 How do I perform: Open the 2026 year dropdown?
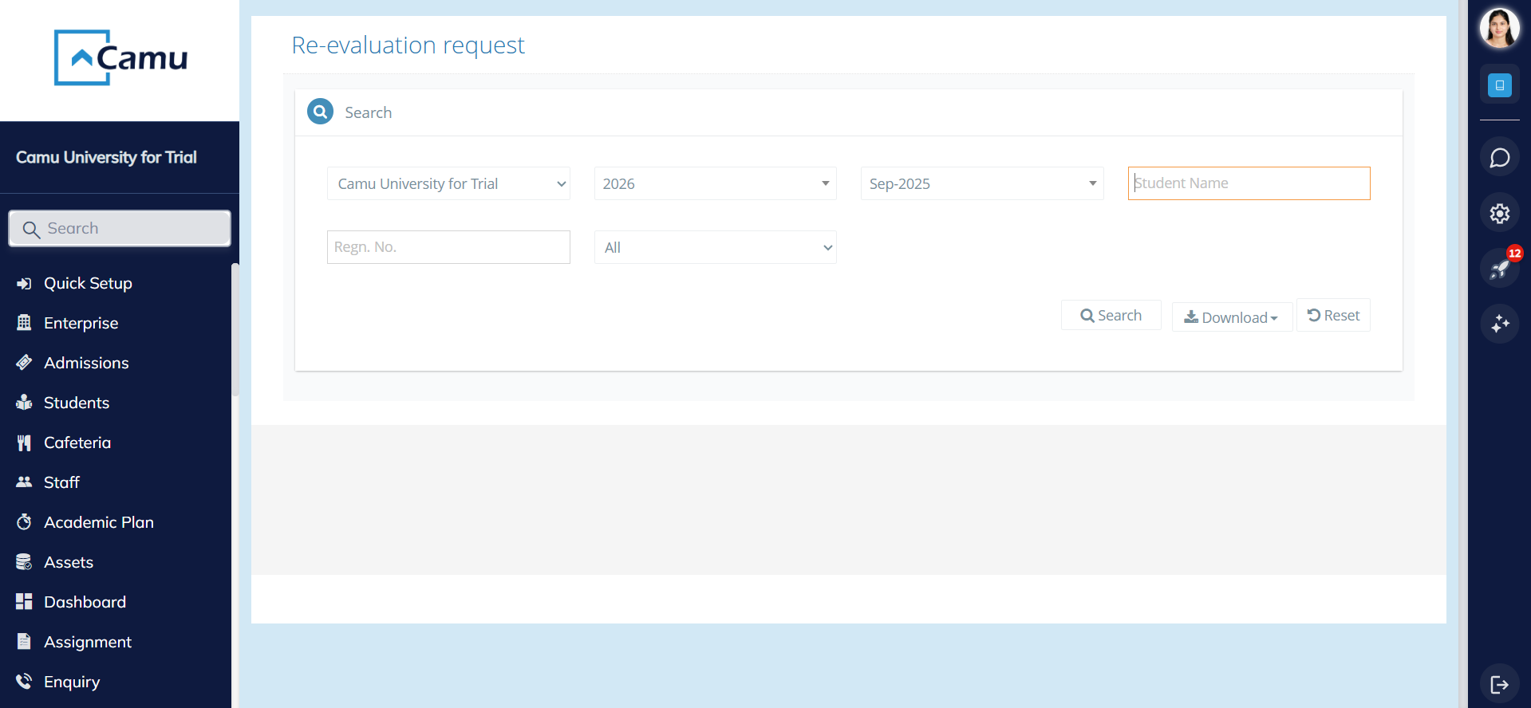click(x=715, y=183)
